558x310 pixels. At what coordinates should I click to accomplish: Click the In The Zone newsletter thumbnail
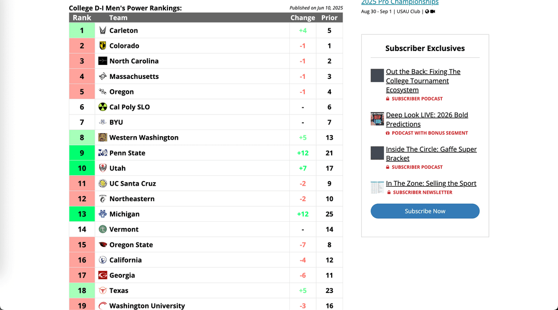(377, 187)
